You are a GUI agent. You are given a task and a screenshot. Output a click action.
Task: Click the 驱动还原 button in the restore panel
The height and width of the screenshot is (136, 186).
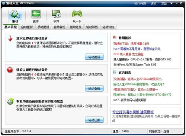pyautogui.click(x=94, y=120)
